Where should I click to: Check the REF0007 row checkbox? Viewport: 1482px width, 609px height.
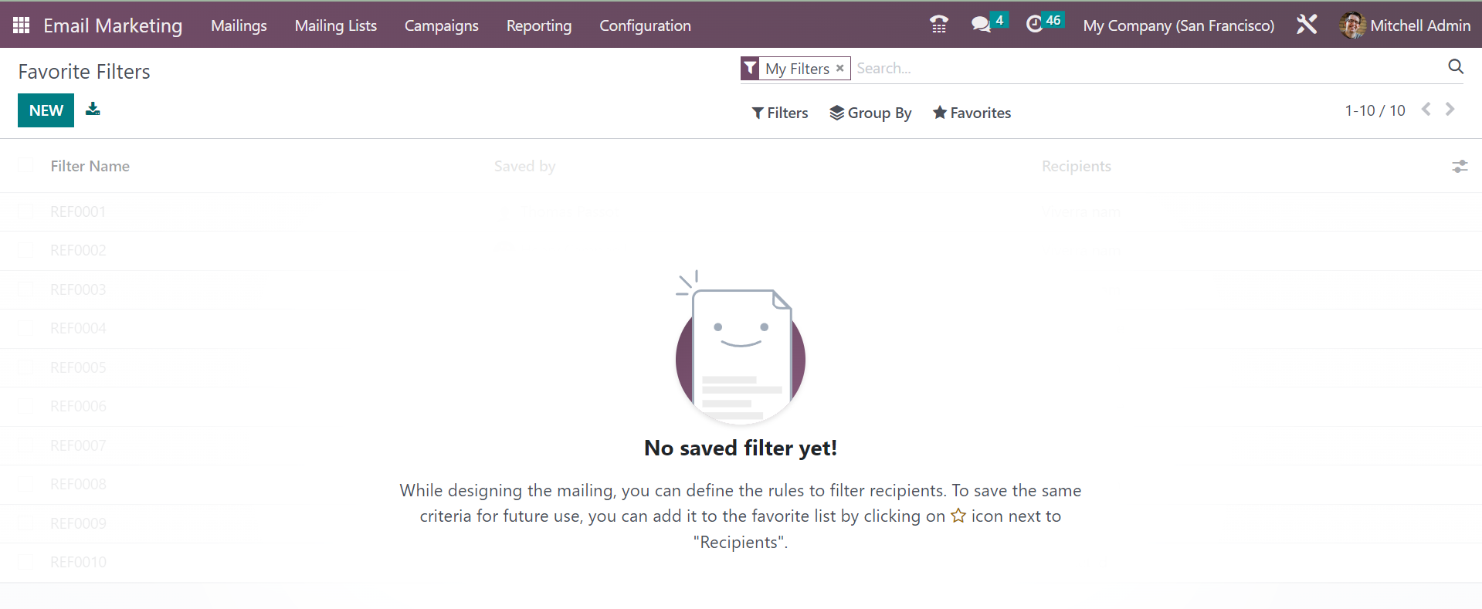click(x=25, y=445)
